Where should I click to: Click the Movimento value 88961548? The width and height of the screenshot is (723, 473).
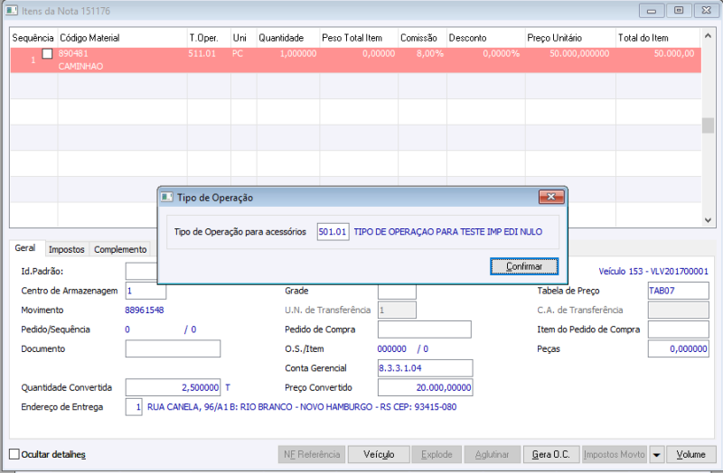click(x=145, y=310)
